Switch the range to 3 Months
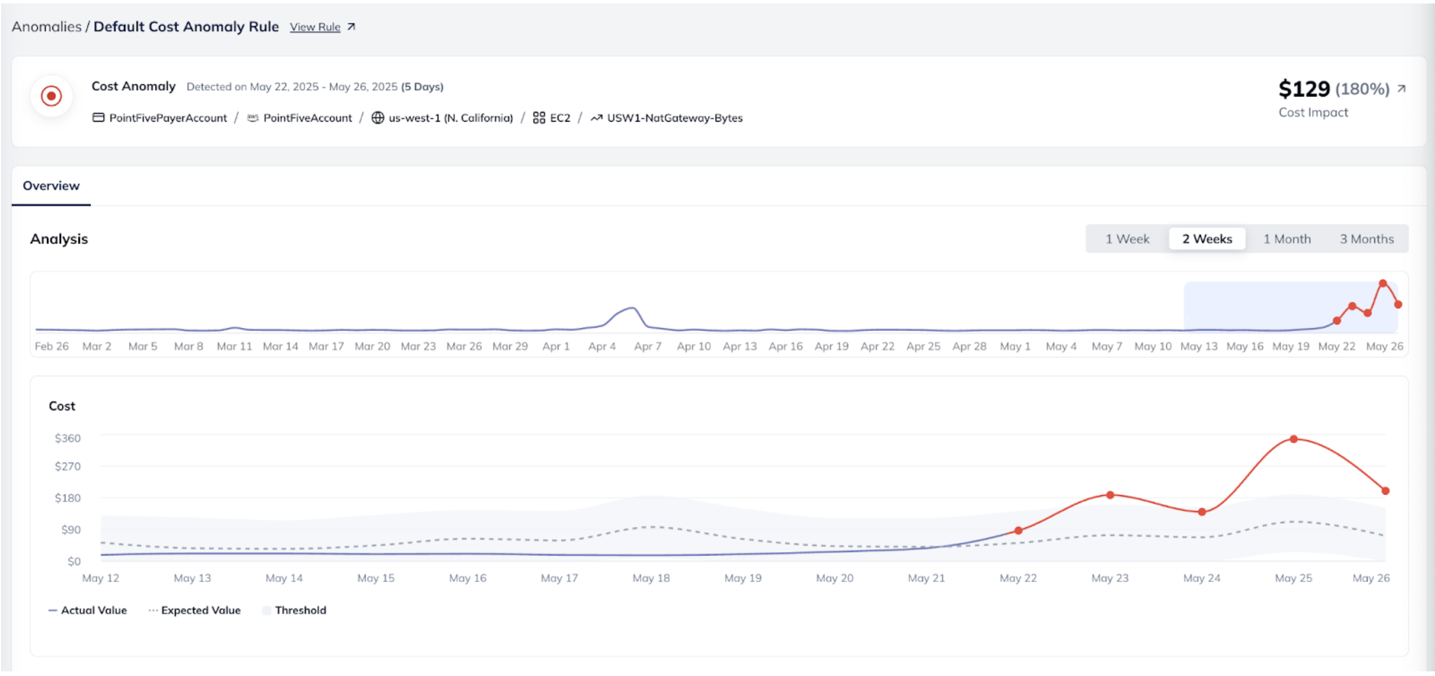The image size is (1435, 676). (x=1367, y=239)
